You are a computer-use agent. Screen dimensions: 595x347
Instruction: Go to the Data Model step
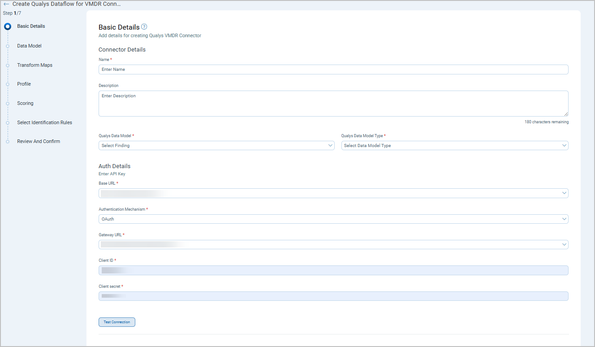[x=29, y=46]
